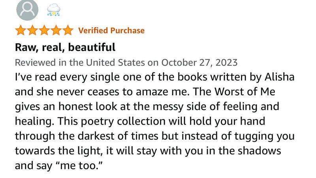Click the fourth orange rating star

(56, 30)
